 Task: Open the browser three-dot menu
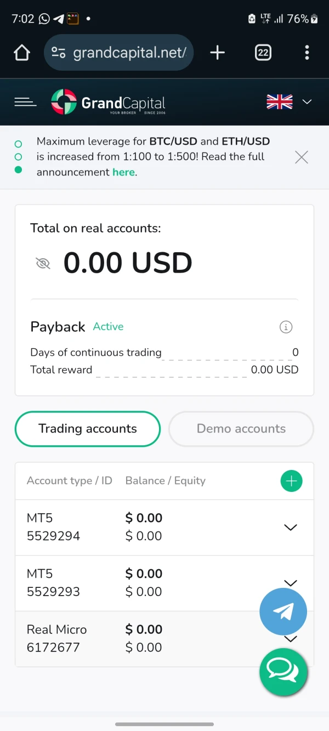(x=307, y=53)
